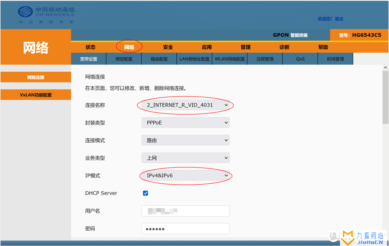
Task: Click the scrollbar up arrow
Action: click(385, 67)
